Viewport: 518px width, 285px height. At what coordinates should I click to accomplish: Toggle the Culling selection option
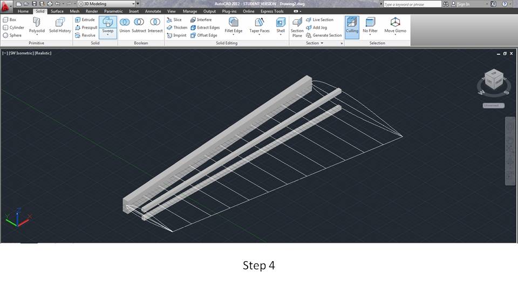pos(352,27)
